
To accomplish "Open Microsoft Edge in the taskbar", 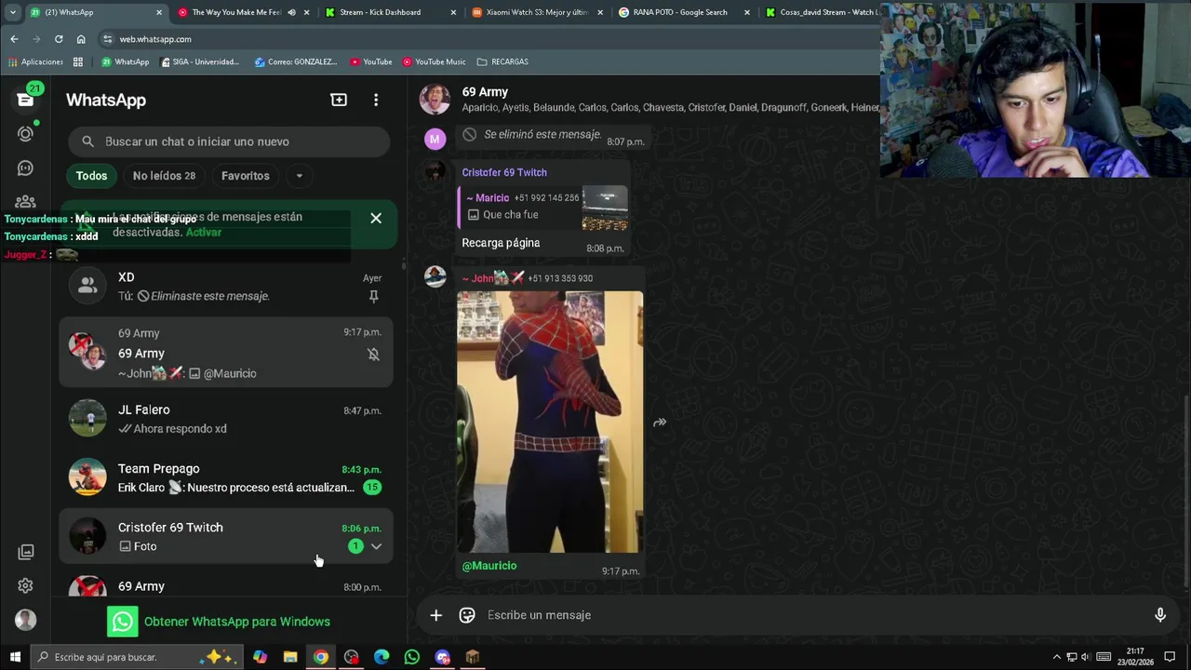I will (381, 657).
